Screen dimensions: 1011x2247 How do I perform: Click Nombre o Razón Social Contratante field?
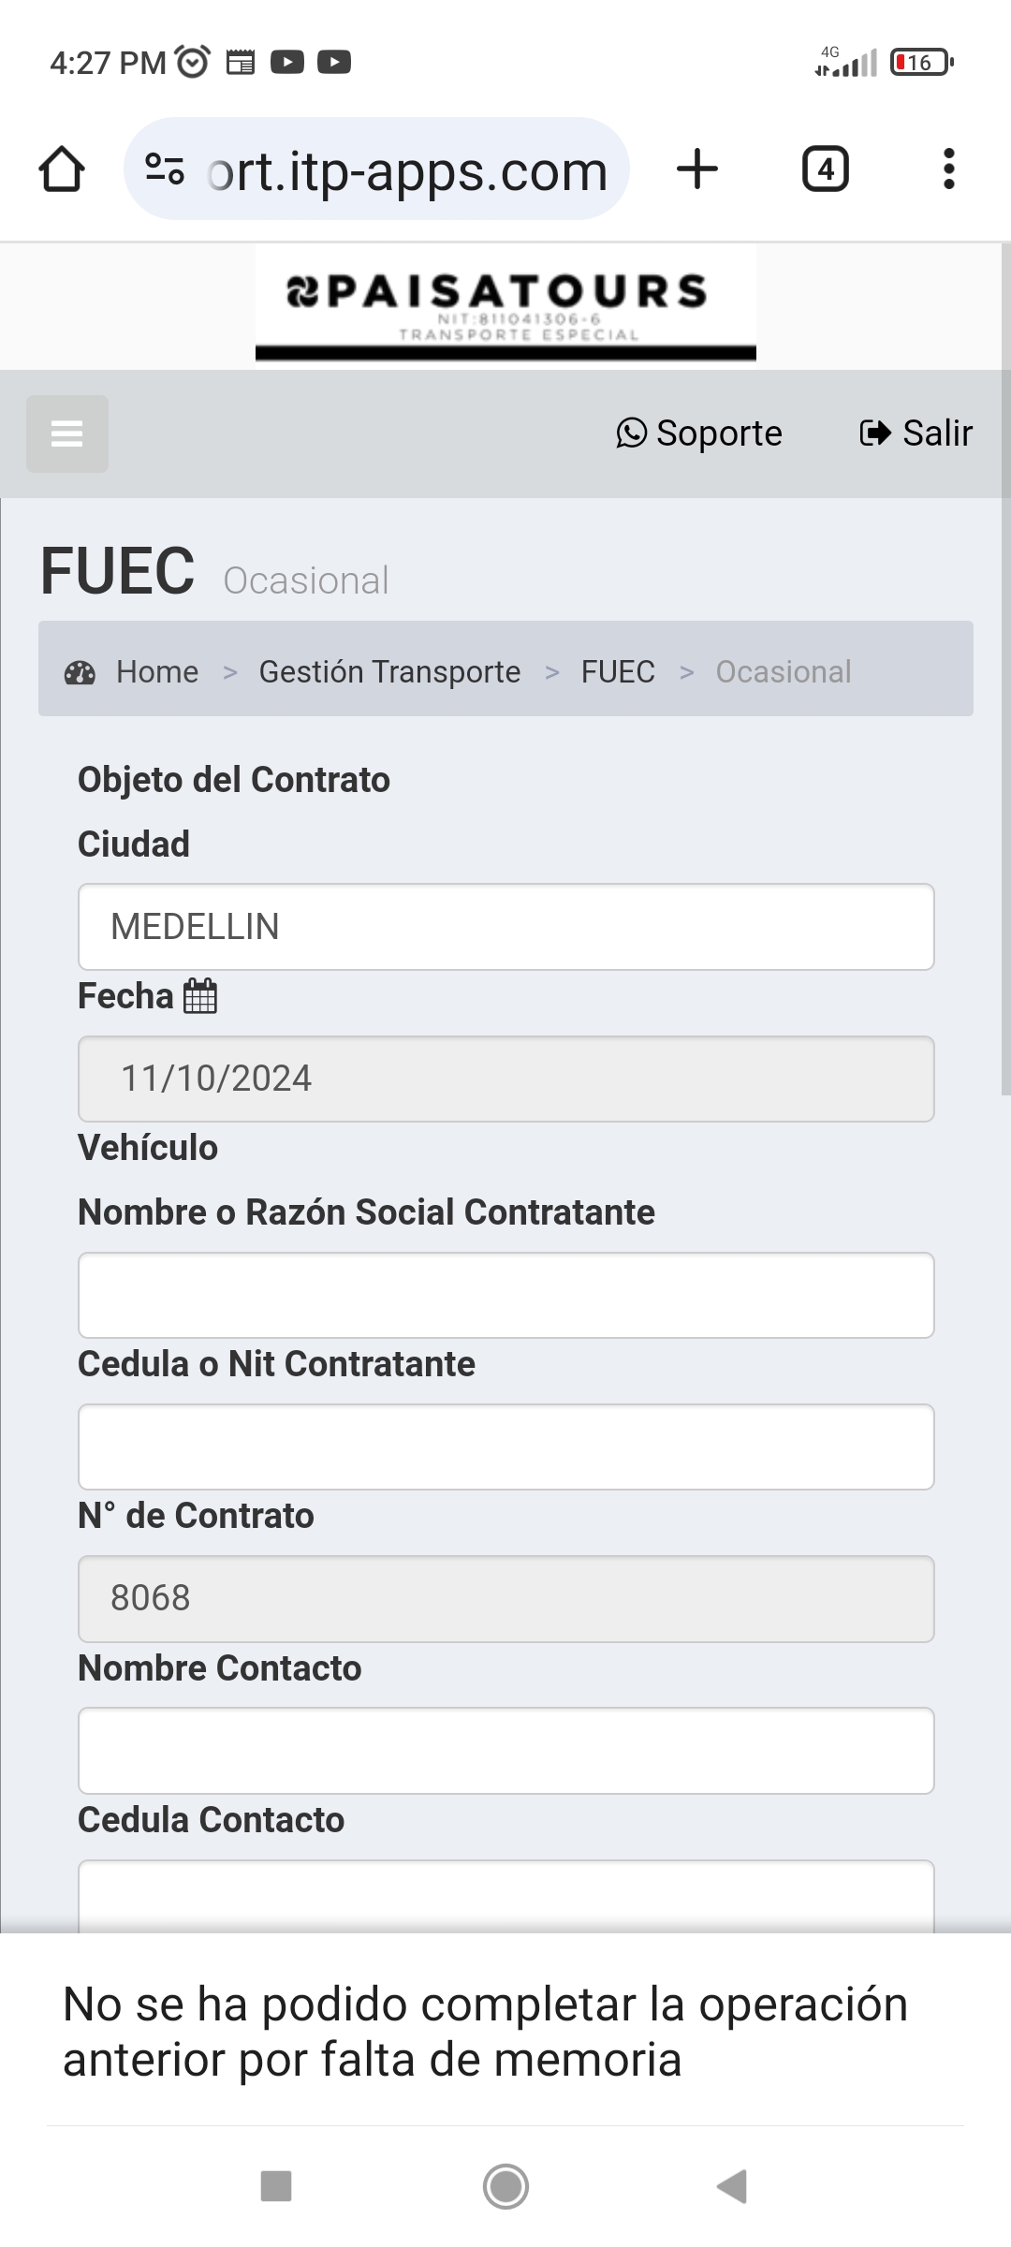pyautogui.click(x=505, y=1295)
